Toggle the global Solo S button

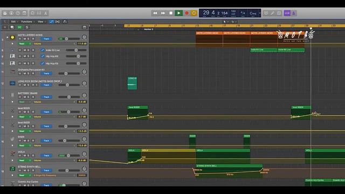click(x=27, y=27)
